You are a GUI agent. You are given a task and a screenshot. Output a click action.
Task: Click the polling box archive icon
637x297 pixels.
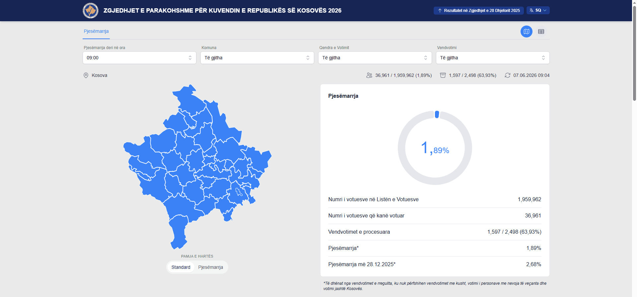(x=443, y=75)
